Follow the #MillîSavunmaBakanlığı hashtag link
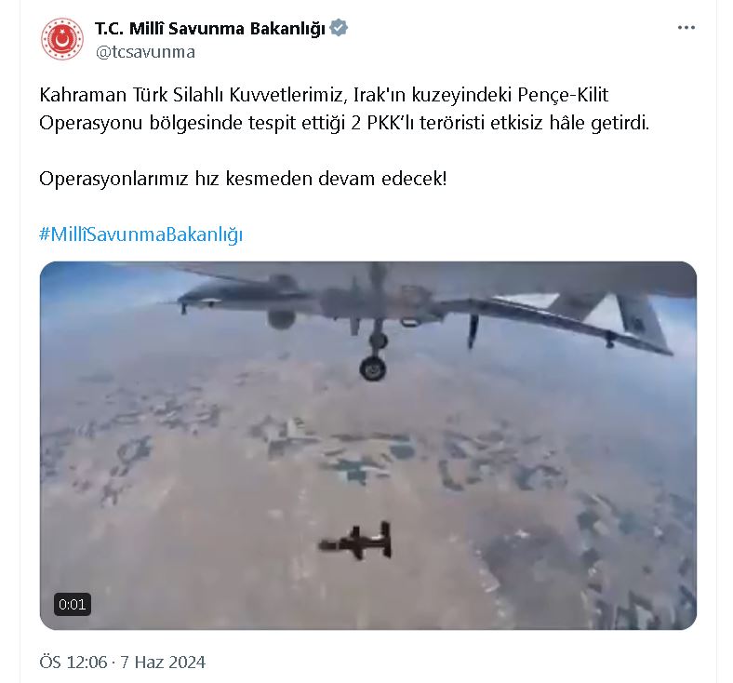This screenshot has height=683, width=733. coord(140,234)
